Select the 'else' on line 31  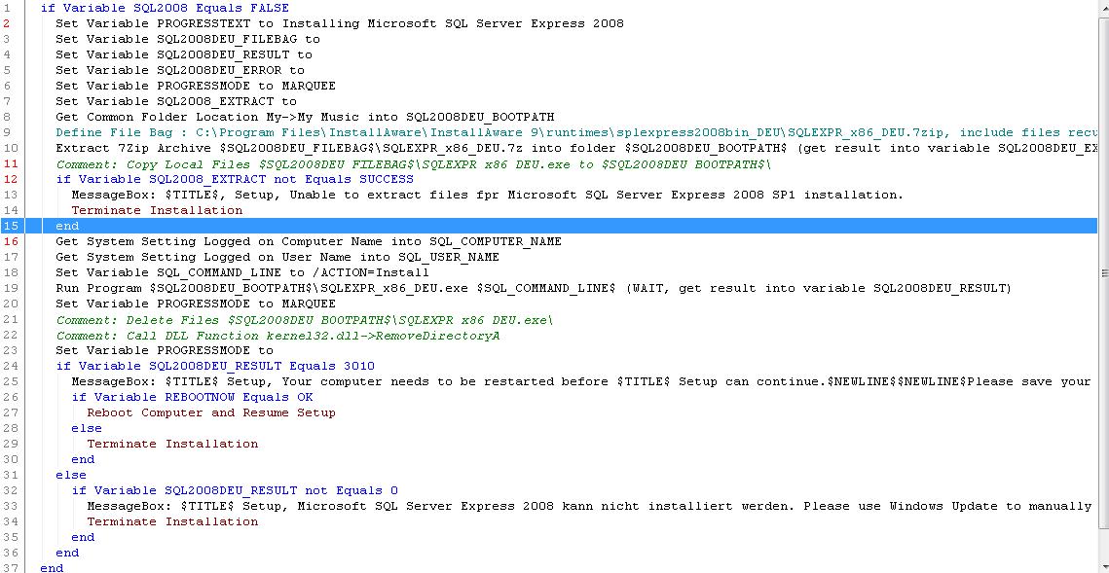click(71, 474)
